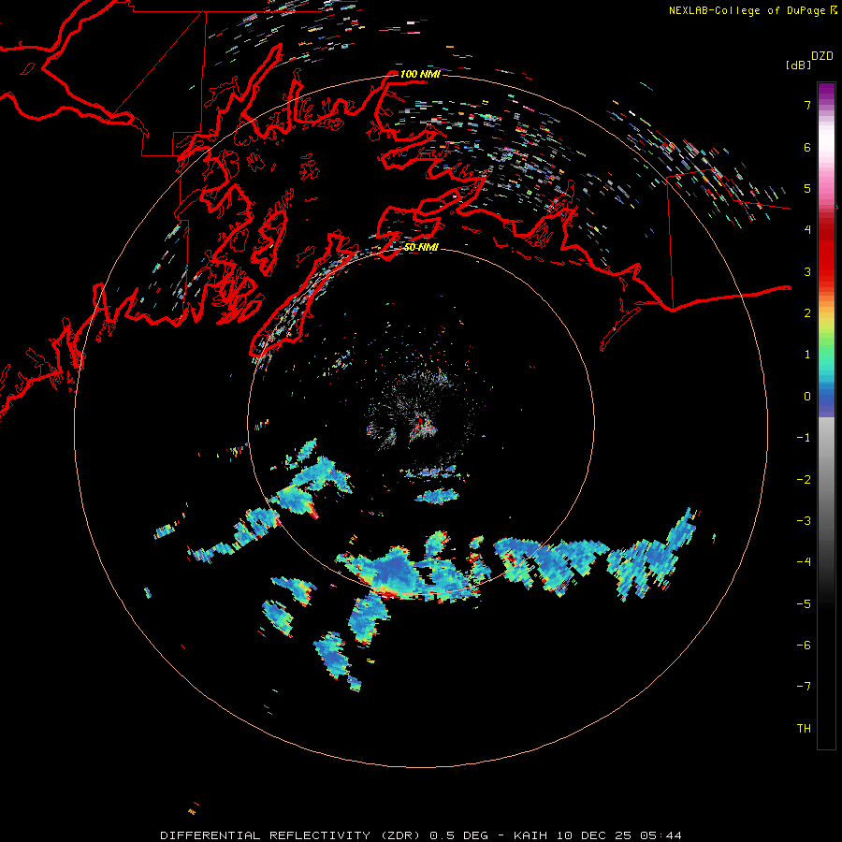This screenshot has width=842, height=842.
Task: Click the NEXLAB-College of DuPage watermark text
Action: pyautogui.click(x=752, y=10)
